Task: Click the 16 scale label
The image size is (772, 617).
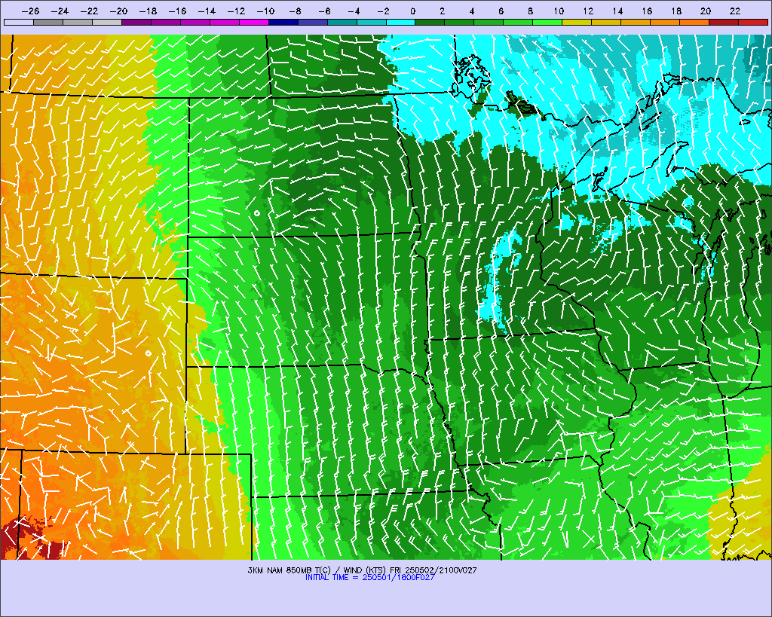Action: point(647,11)
